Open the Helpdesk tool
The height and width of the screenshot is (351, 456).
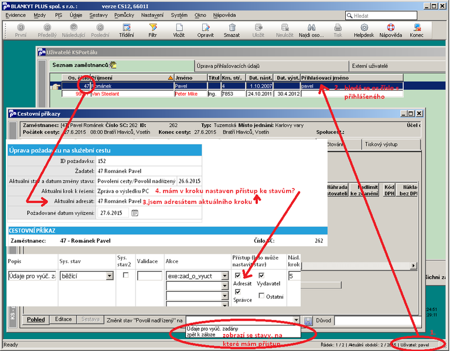(364, 30)
